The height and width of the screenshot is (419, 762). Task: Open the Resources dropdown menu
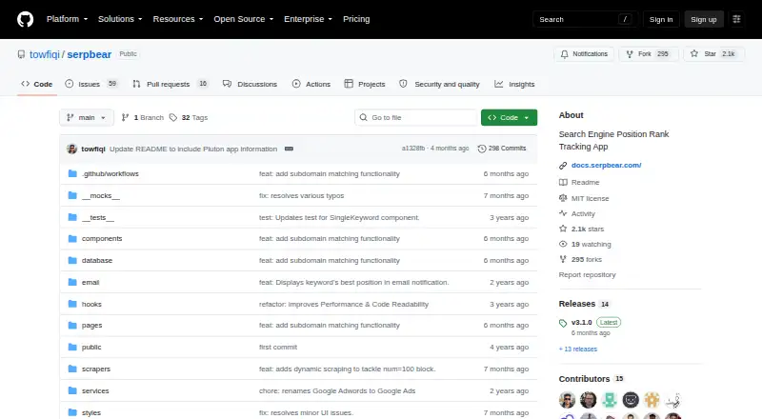[178, 19]
